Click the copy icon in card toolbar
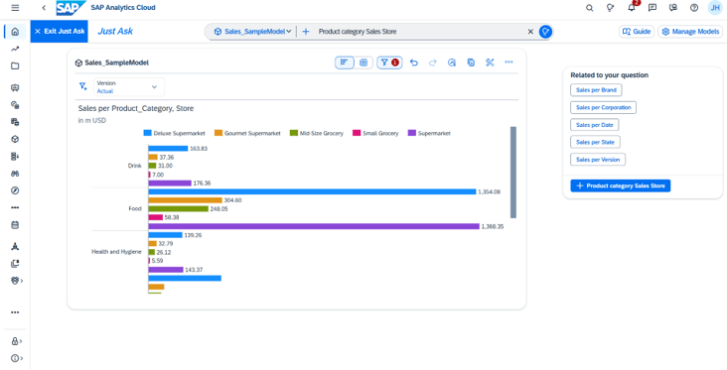The height and width of the screenshot is (370, 727). click(471, 62)
